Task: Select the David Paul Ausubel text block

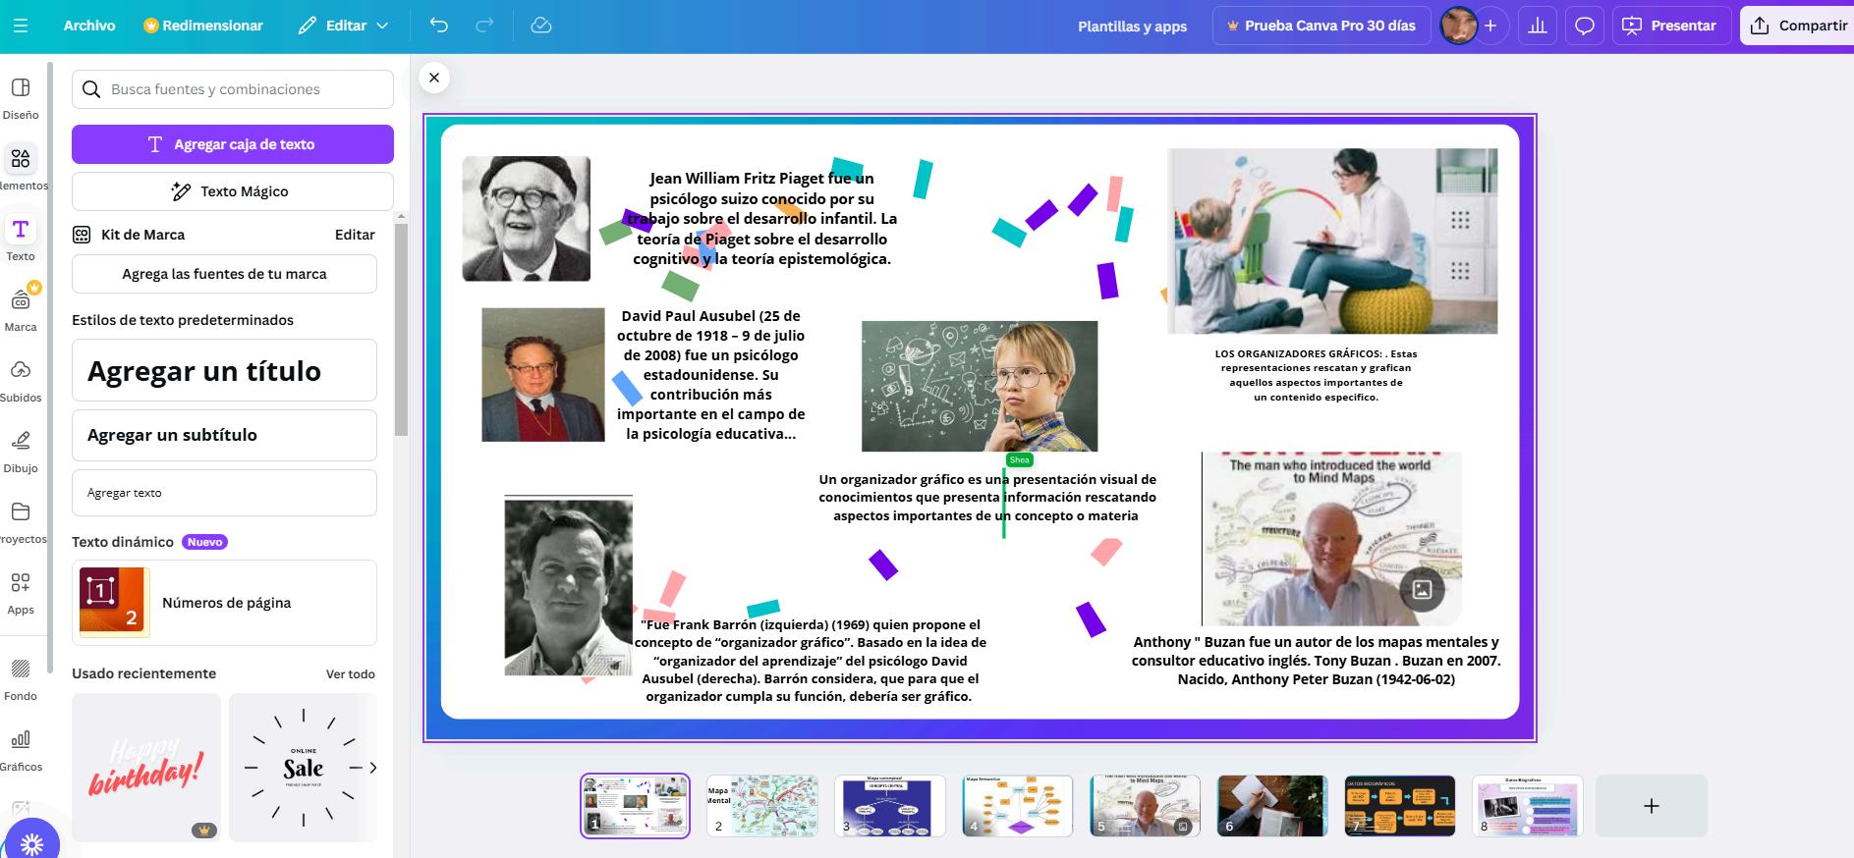Action: pyautogui.click(x=711, y=375)
